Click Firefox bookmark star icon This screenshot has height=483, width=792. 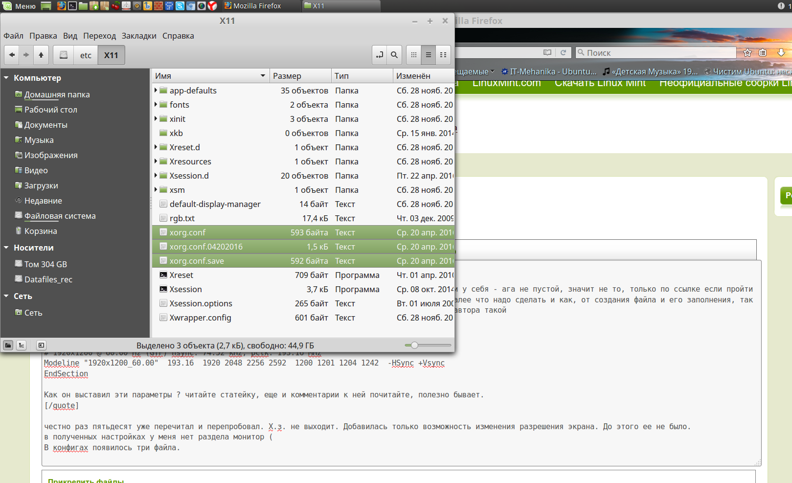[747, 53]
